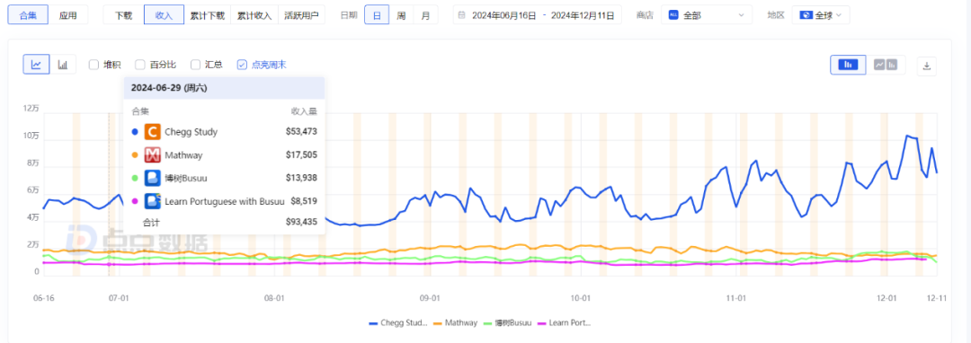Click the $13,938 revenue value
Screen dimensions: 971x343
[x=301, y=178]
